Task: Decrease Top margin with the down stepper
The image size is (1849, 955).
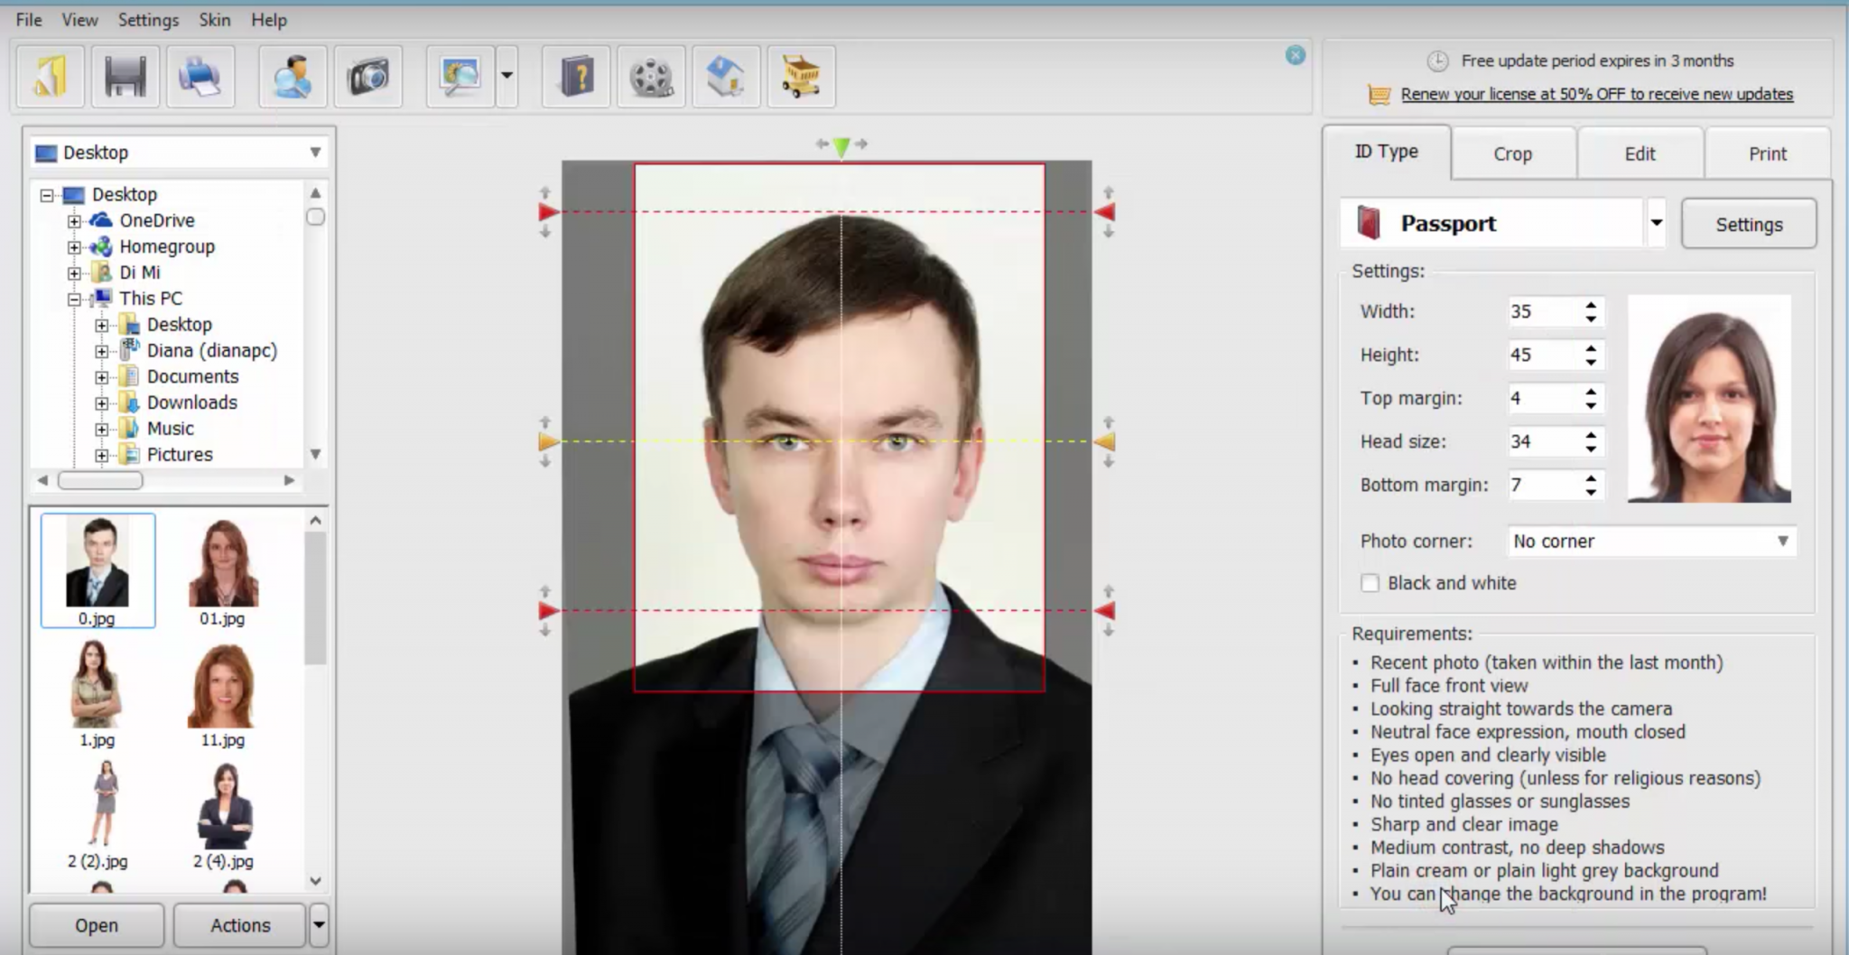Action: 1591,406
